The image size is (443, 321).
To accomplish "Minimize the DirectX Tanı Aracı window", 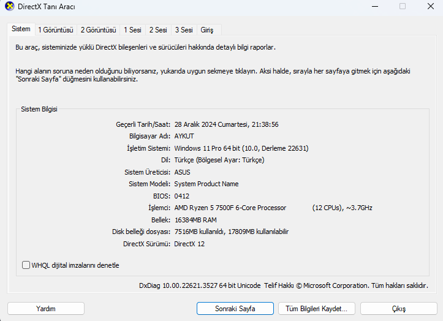I will [375, 6].
